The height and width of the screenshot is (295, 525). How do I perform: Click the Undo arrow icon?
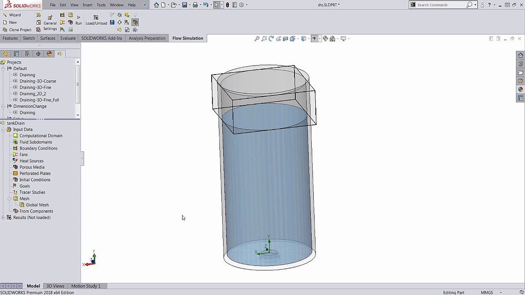[x=205, y=5]
